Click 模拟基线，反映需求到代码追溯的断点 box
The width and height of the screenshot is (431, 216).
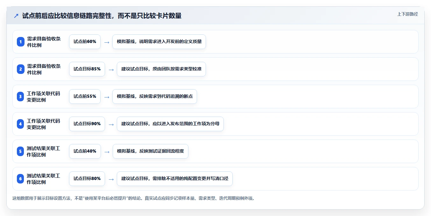[155, 97]
